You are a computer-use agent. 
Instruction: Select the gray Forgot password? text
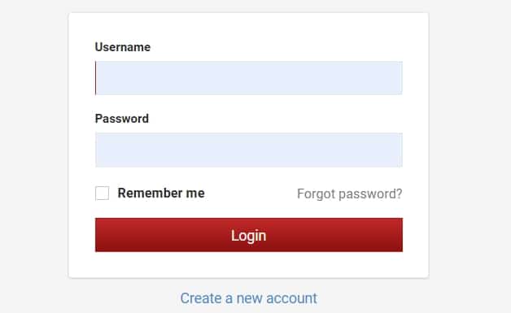[x=349, y=193]
